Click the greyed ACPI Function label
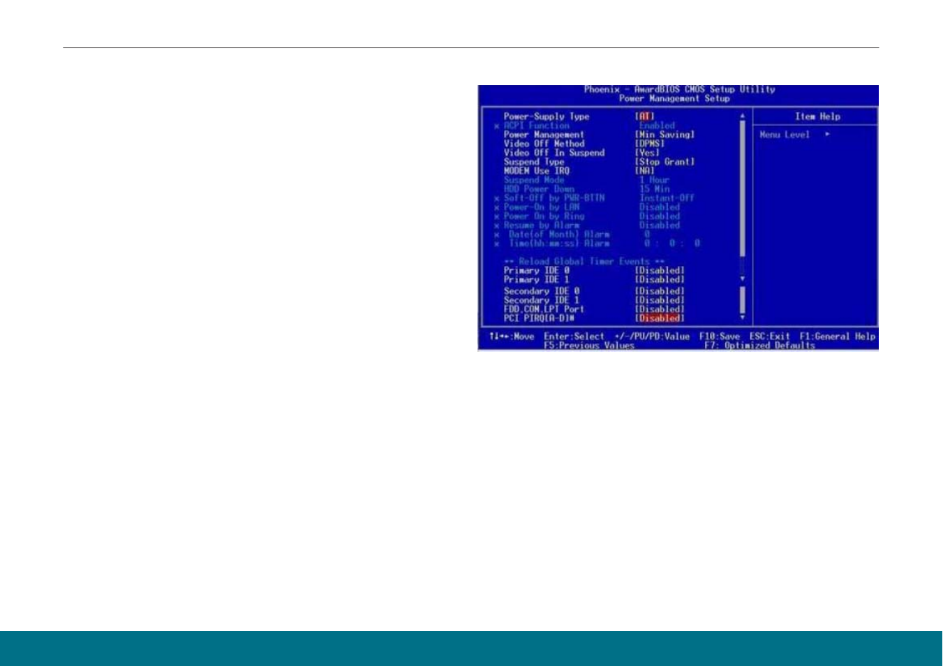The width and height of the screenshot is (943, 666). pyautogui.click(x=537, y=126)
